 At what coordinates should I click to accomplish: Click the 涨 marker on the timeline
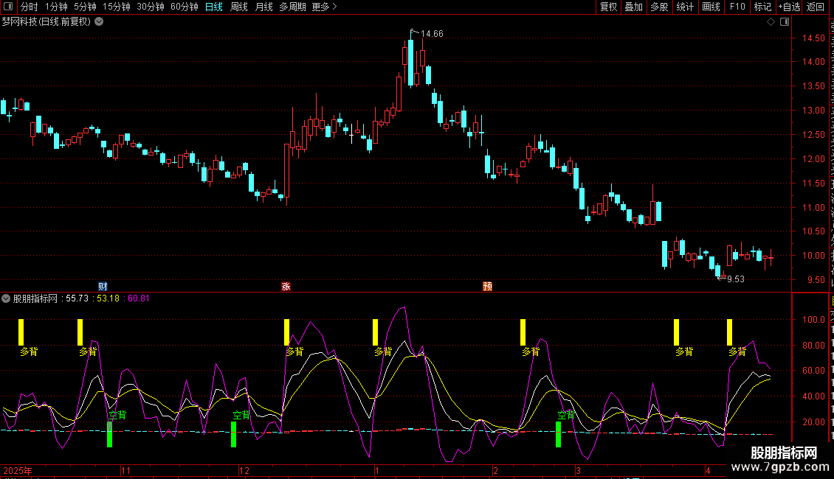pos(286,286)
